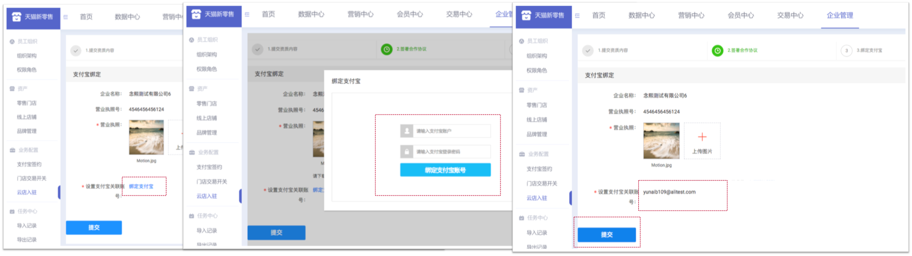Click the 任务中心 section icon in the middle window
This screenshot has height=256, width=912.
tap(192, 216)
